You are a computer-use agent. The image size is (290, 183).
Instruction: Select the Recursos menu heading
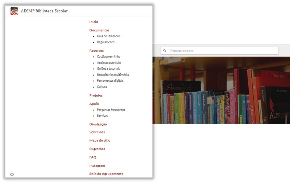96,51
